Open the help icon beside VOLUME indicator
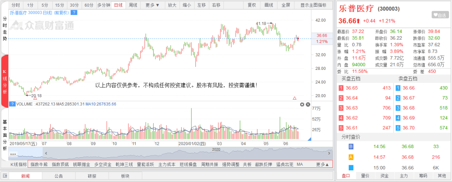 [12, 104]
